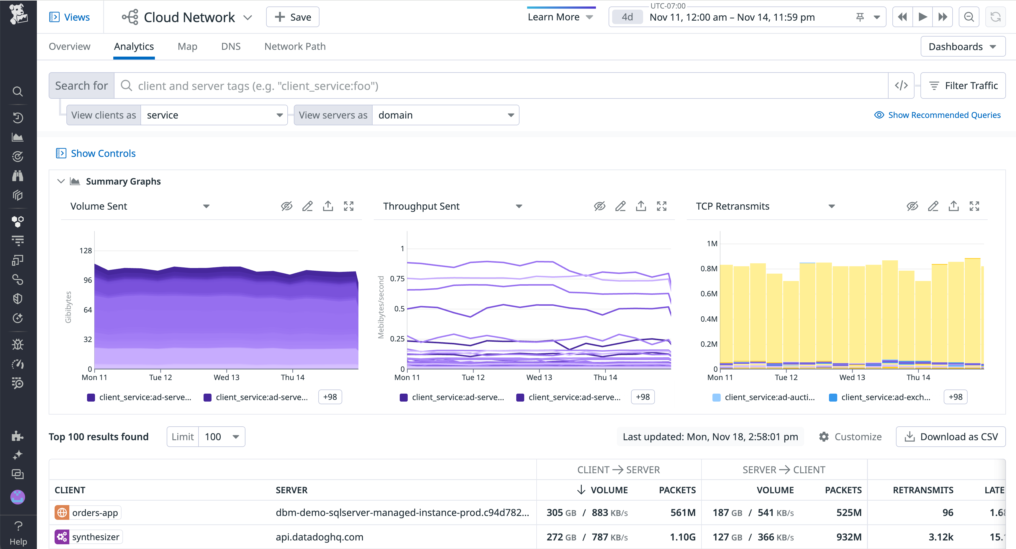Expand the TCP Retransmits graph to fullscreen
This screenshot has height=549, width=1016.
coord(974,206)
